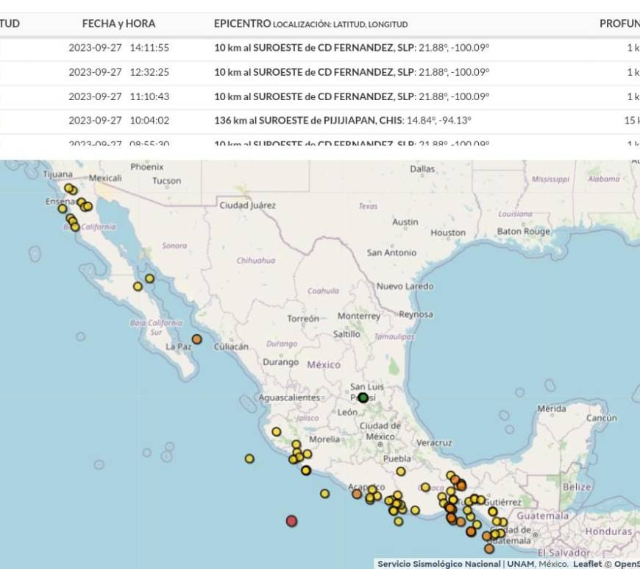Open Servicio Sismológico Nacional link

click(x=438, y=564)
